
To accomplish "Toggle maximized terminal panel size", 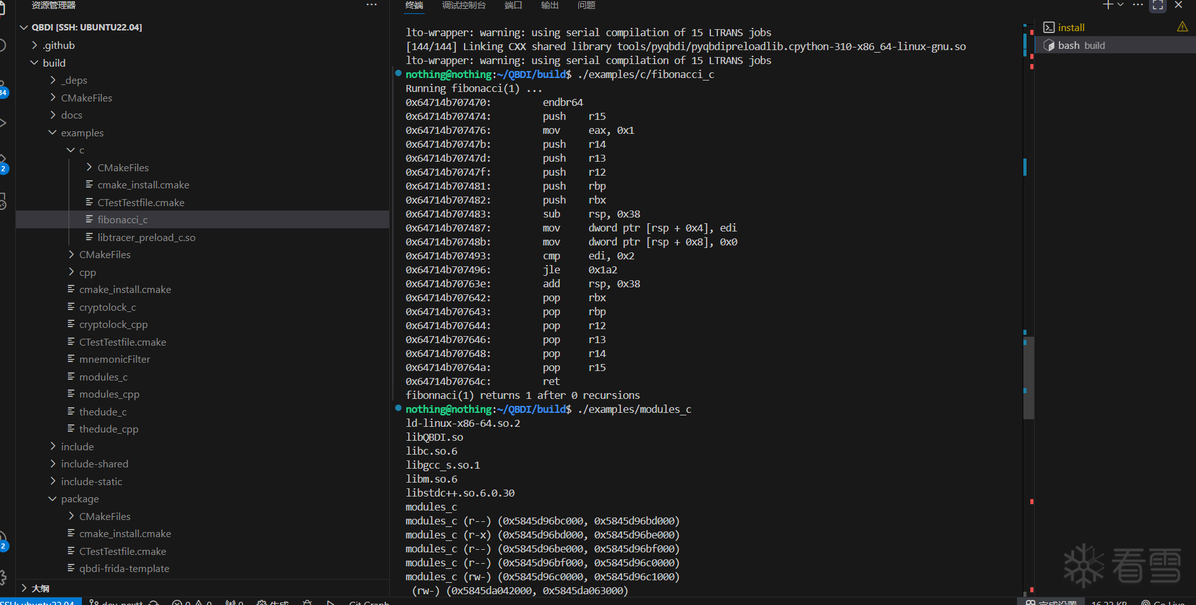I will pos(1158,5).
